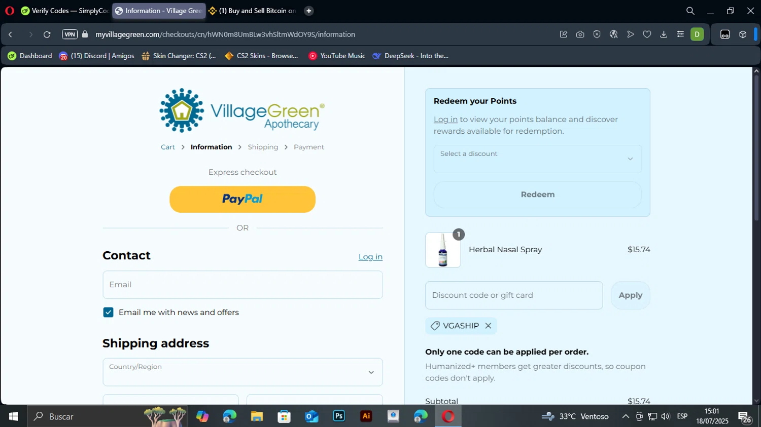Select the Shipping breadcrumb step
The image size is (761, 427).
click(x=263, y=147)
